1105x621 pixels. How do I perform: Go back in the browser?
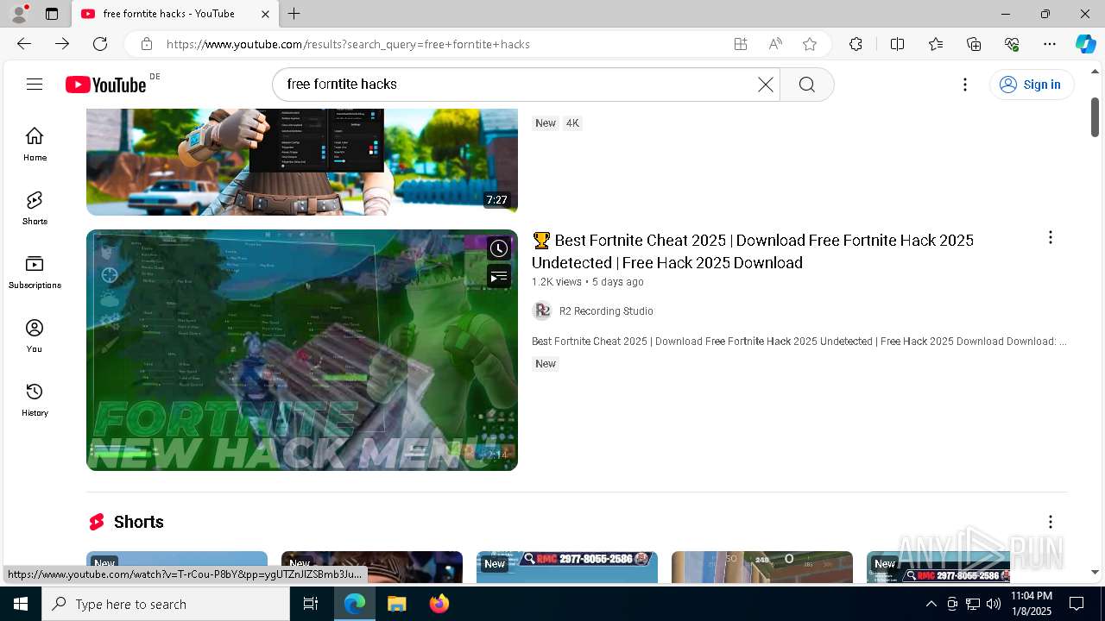(24, 44)
